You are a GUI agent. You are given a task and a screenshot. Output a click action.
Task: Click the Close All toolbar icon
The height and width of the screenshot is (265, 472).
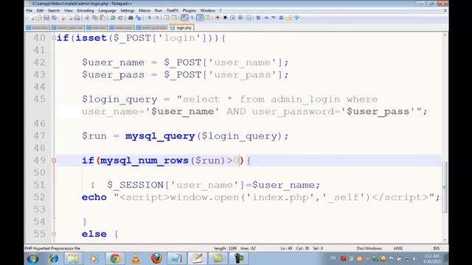pyautogui.click(x=70, y=18)
